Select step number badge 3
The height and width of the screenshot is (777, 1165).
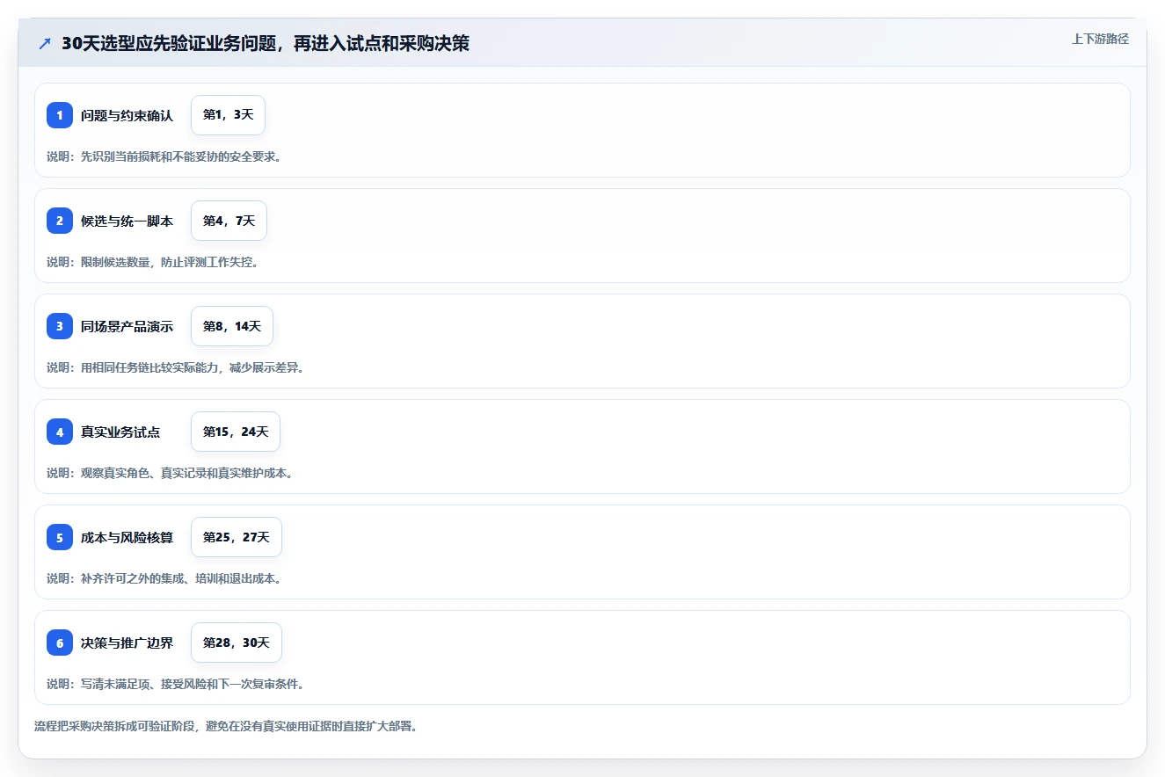(x=60, y=326)
